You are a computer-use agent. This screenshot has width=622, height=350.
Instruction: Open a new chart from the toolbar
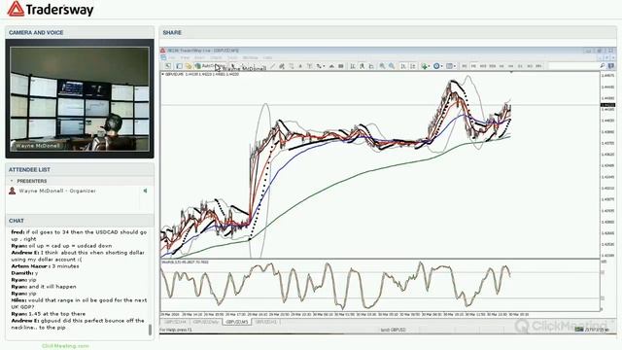(168, 66)
